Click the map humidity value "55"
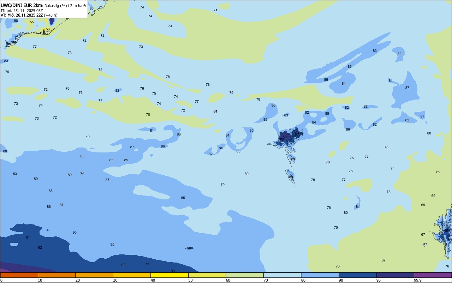Viewport: 452px width, 283px height. tap(32, 22)
